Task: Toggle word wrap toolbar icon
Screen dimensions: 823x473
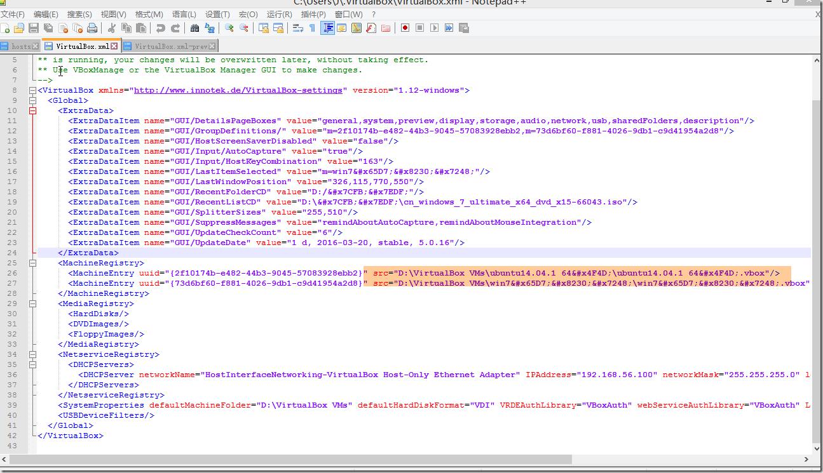Action: (298, 28)
